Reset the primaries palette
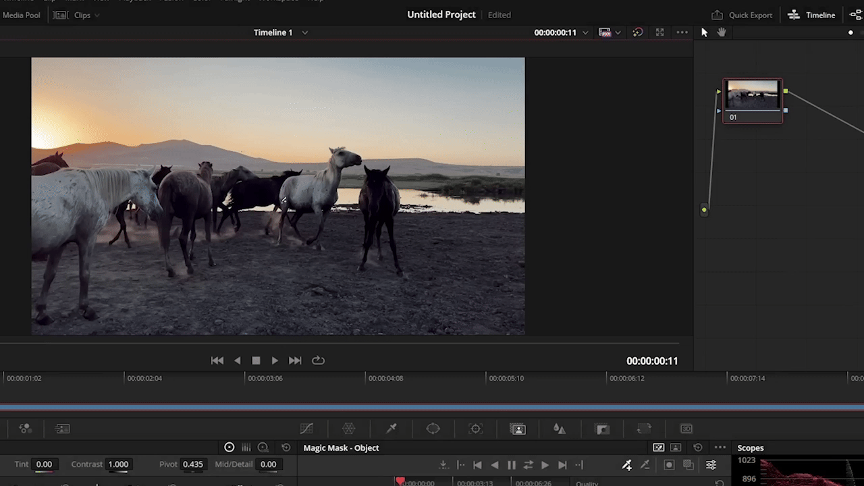 286,448
